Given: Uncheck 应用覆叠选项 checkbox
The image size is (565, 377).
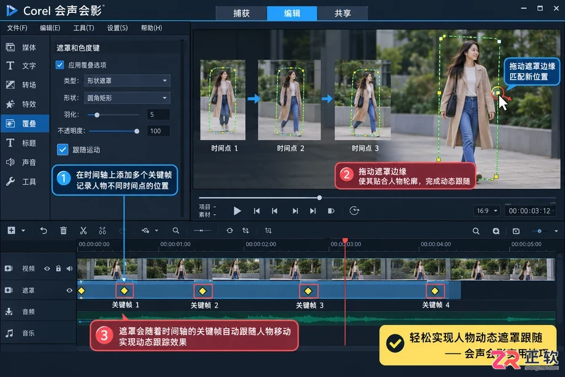Looking at the screenshot, I should (60, 65).
